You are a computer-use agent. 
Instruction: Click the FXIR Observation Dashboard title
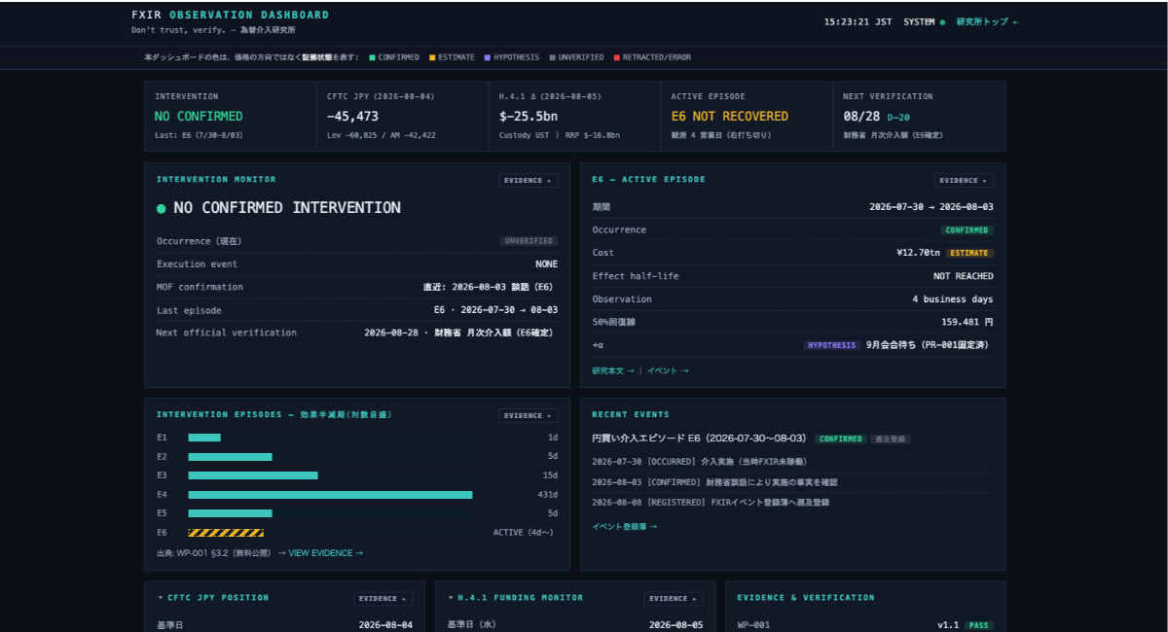coord(231,16)
